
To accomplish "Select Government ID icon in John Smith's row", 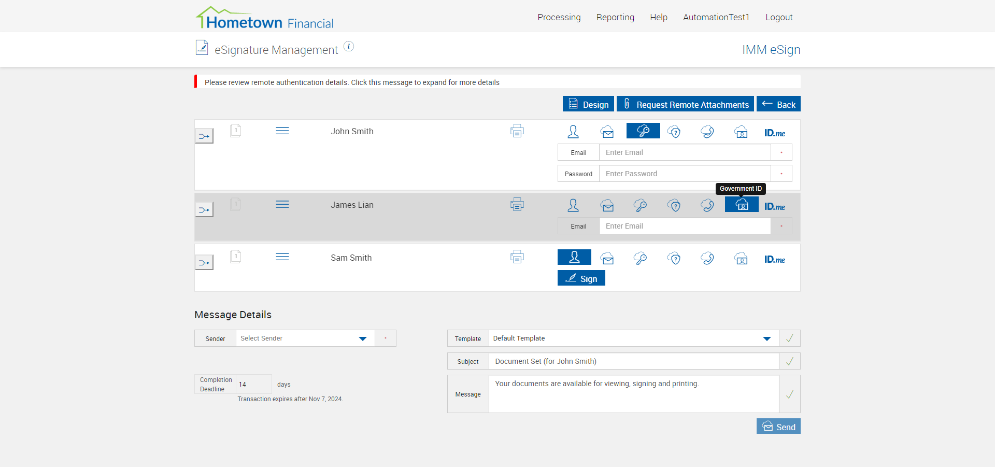I will click(x=741, y=132).
